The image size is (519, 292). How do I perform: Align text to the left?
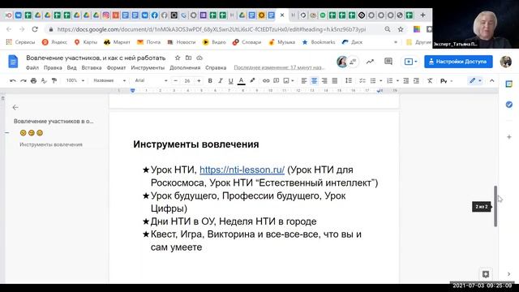pos(304,81)
